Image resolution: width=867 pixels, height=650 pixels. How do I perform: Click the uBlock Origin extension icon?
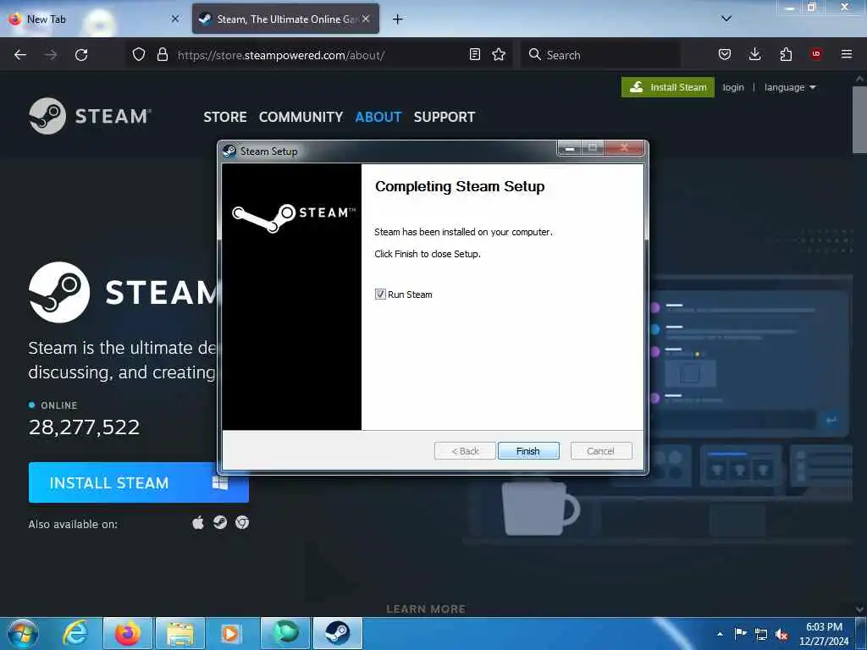816,54
